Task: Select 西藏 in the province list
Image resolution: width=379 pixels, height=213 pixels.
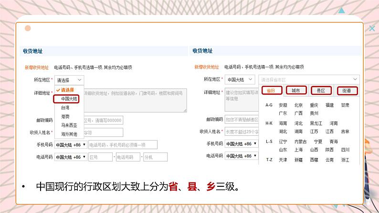Action: pyautogui.click(x=314, y=160)
